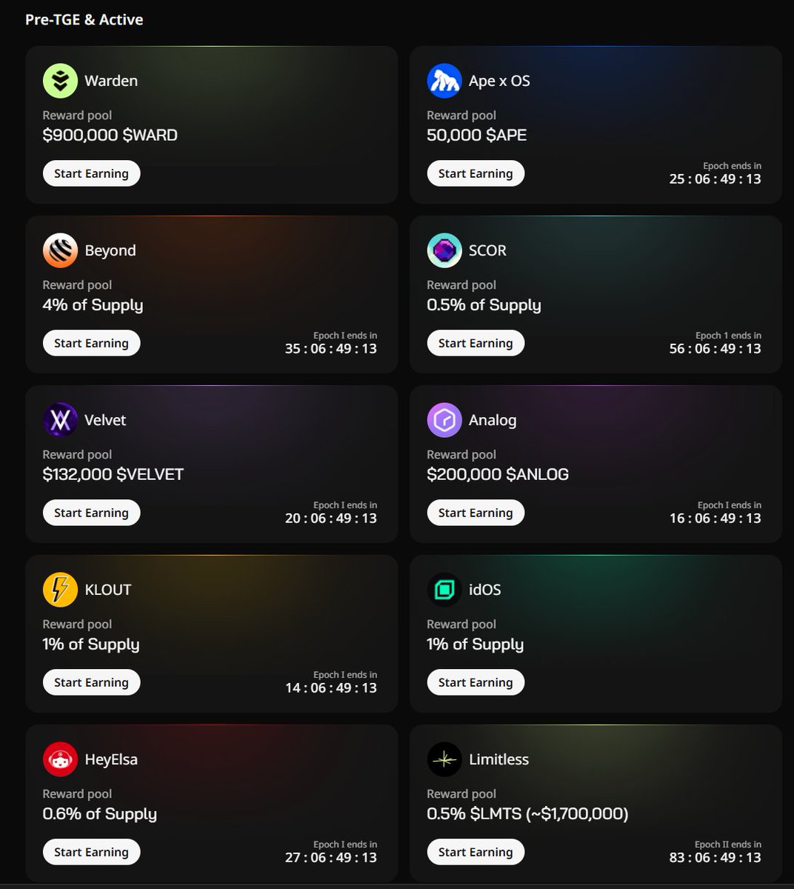Open the Limitless project name link

click(x=498, y=759)
